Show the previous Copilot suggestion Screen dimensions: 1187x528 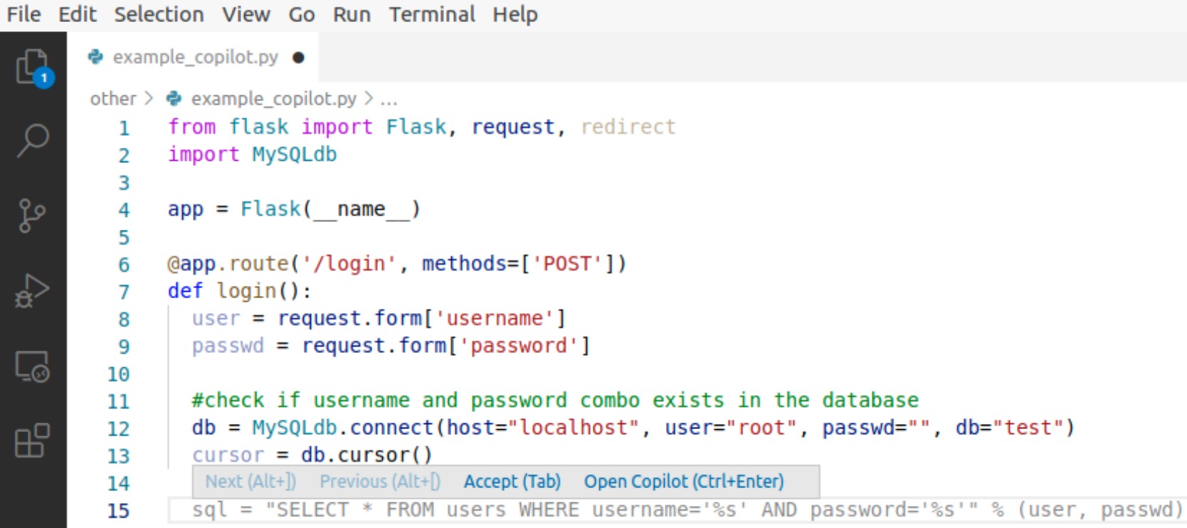[x=379, y=482]
